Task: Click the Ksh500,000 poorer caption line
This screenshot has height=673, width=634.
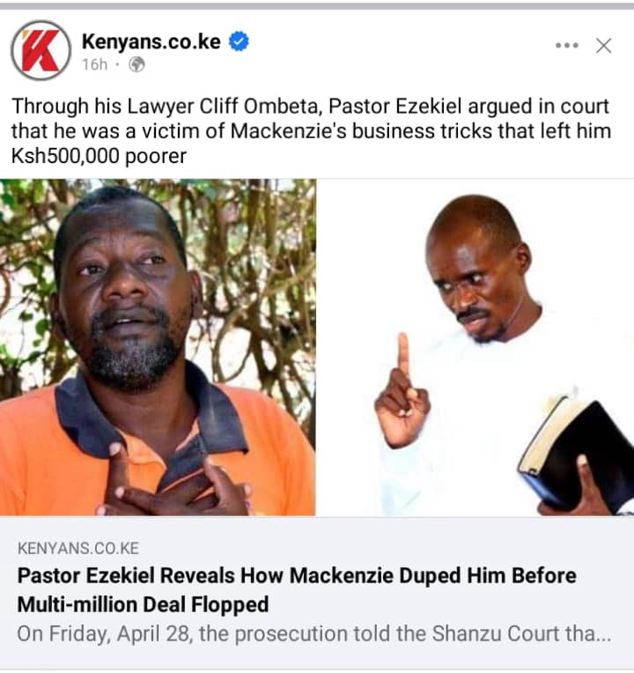Action: pyautogui.click(x=100, y=156)
